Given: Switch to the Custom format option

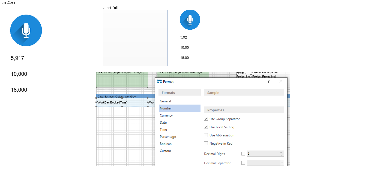Looking at the screenshot, I should coord(165,151).
